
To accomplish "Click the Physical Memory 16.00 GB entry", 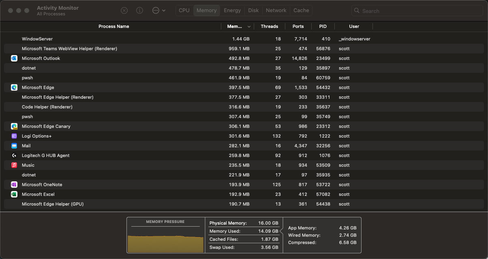I will pos(244,223).
